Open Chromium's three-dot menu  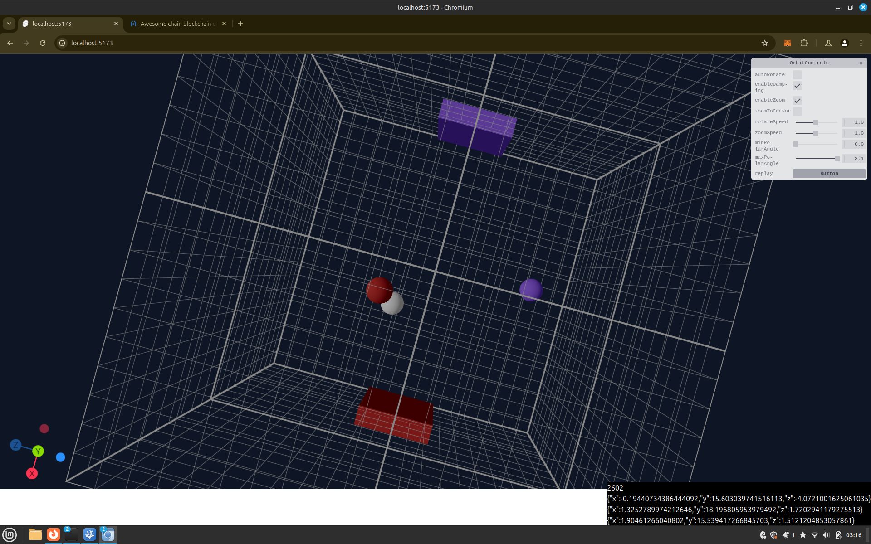tap(861, 43)
